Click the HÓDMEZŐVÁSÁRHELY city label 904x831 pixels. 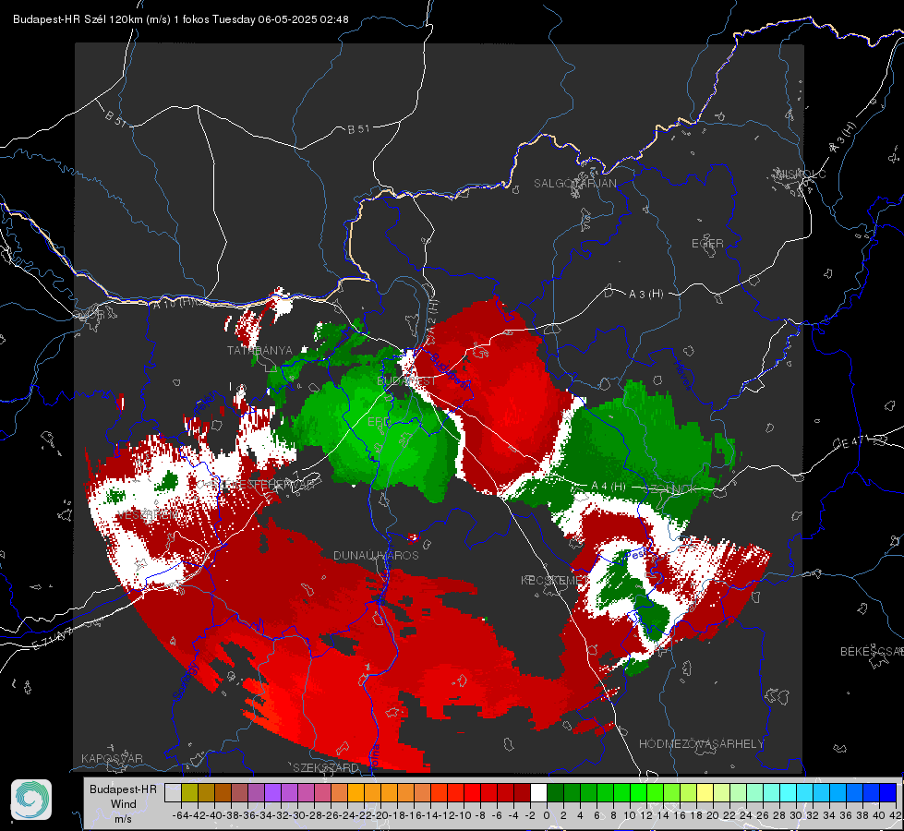point(701,744)
